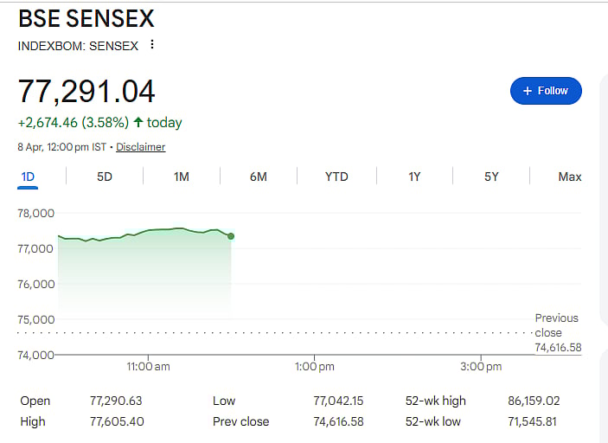Show the Max chart range

(x=570, y=177)
